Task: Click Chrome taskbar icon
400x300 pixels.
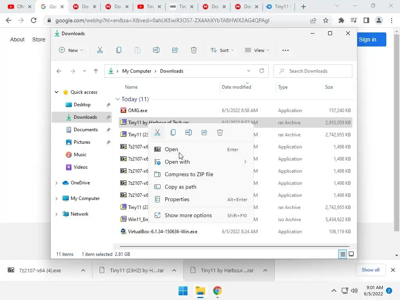Action: click(x=217, y=291)
